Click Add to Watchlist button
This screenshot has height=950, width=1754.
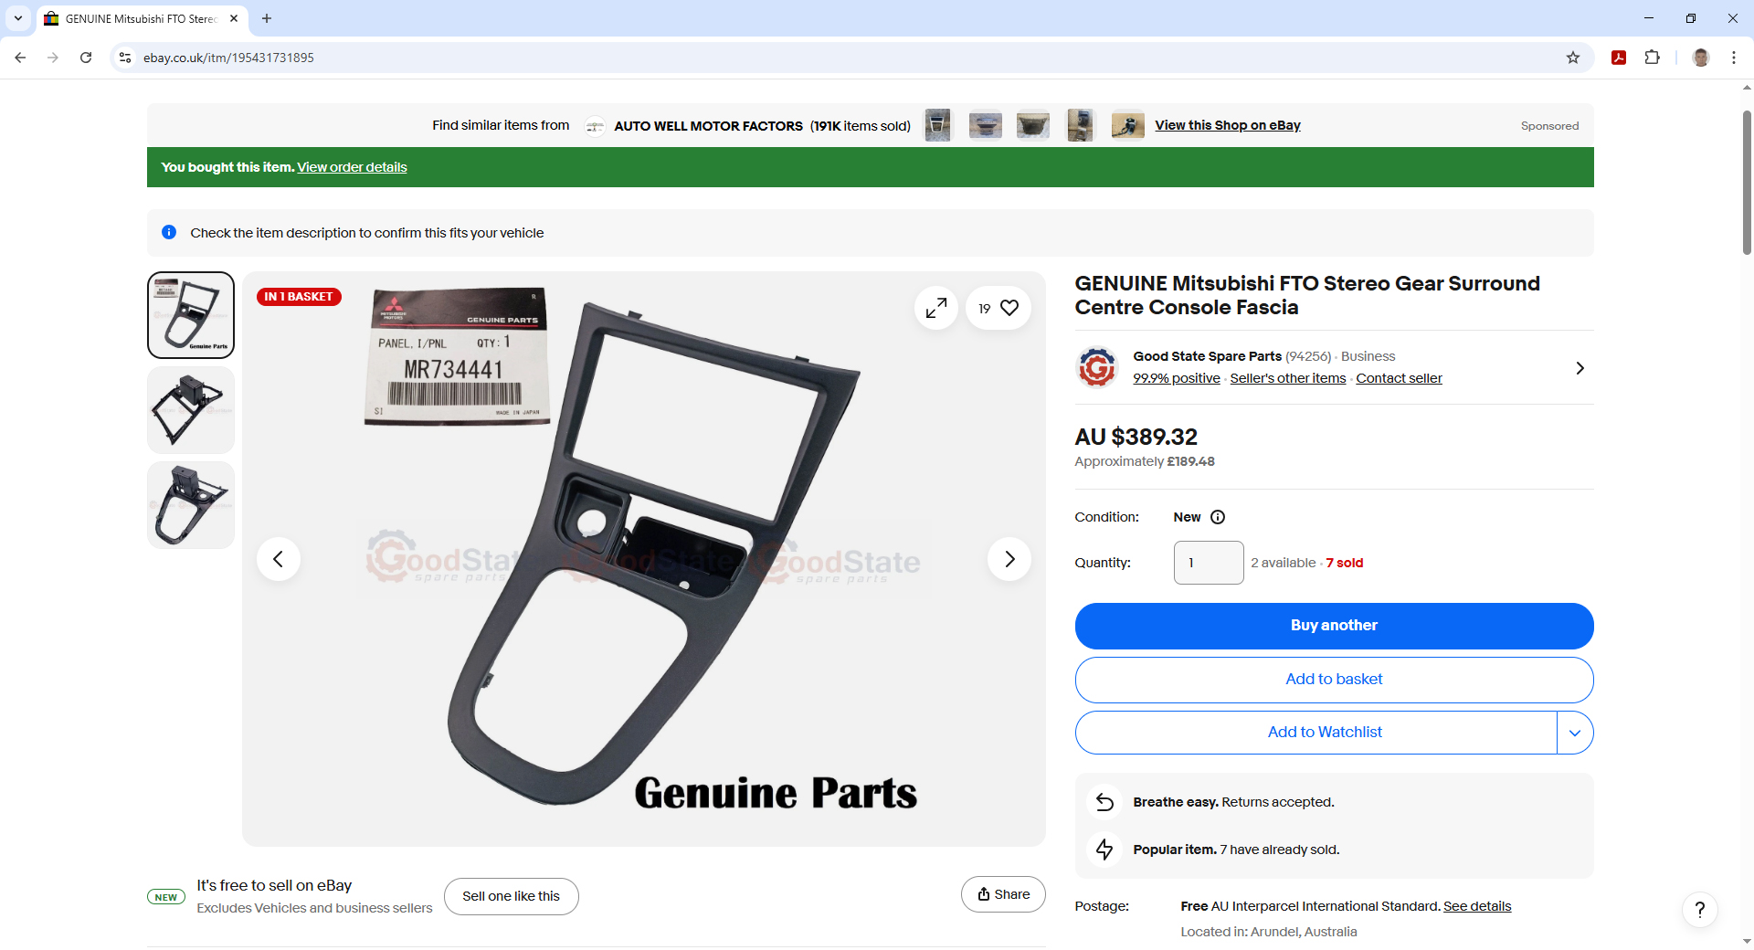pyautogui.click(x=1315, y=733)
